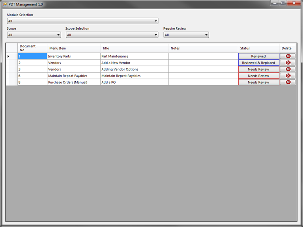The image size is (303, 227).
Task: Sort by Document No column header
Action: (32, 48)
